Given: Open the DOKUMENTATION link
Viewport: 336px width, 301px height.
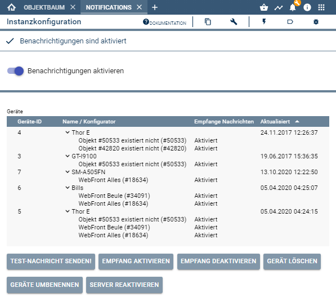Looking at the screenshot, I should click(x=164, y=23).
